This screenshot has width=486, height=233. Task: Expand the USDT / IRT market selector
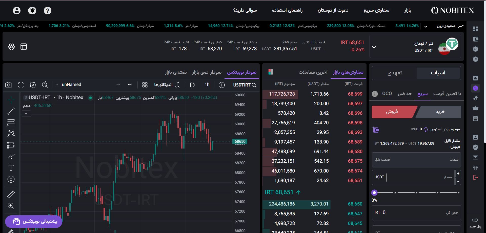pyautogui.click(x=415, y=47)
